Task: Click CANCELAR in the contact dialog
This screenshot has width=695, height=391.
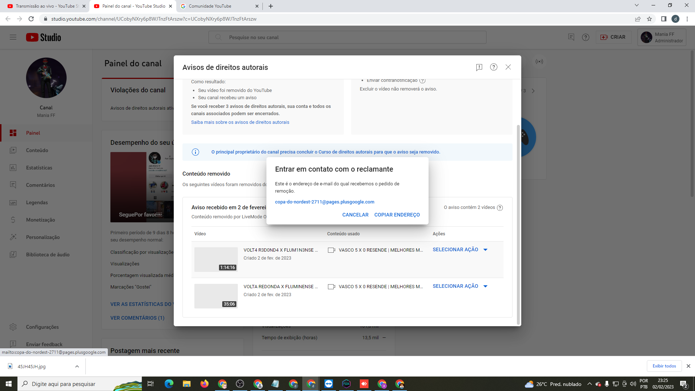Action: (355, 215)
